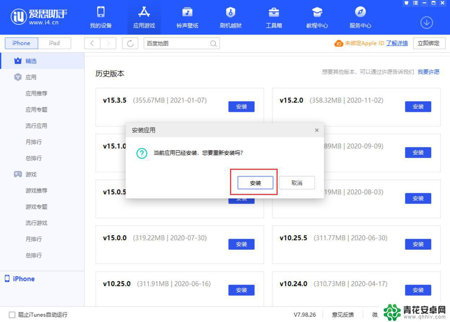Click the 历史版本 heading

pos(110,73)
